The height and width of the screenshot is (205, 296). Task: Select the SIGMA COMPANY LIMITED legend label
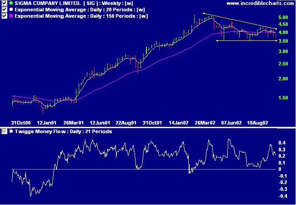(x=74, y=3)
